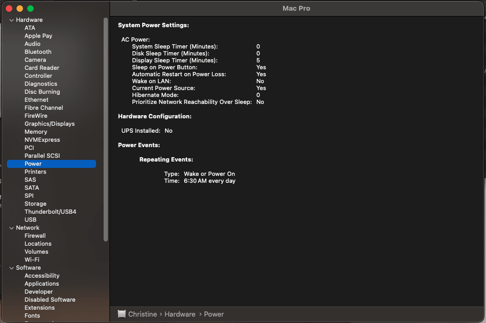Show NVMExpress device information
This screenshot has width=486, height=323.
point(42,140)
